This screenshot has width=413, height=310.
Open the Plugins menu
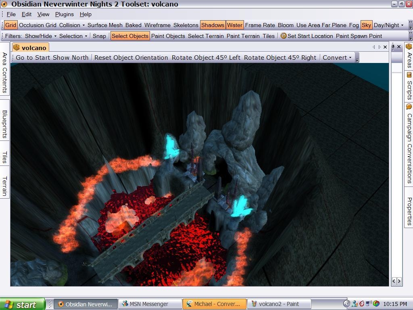65,14
